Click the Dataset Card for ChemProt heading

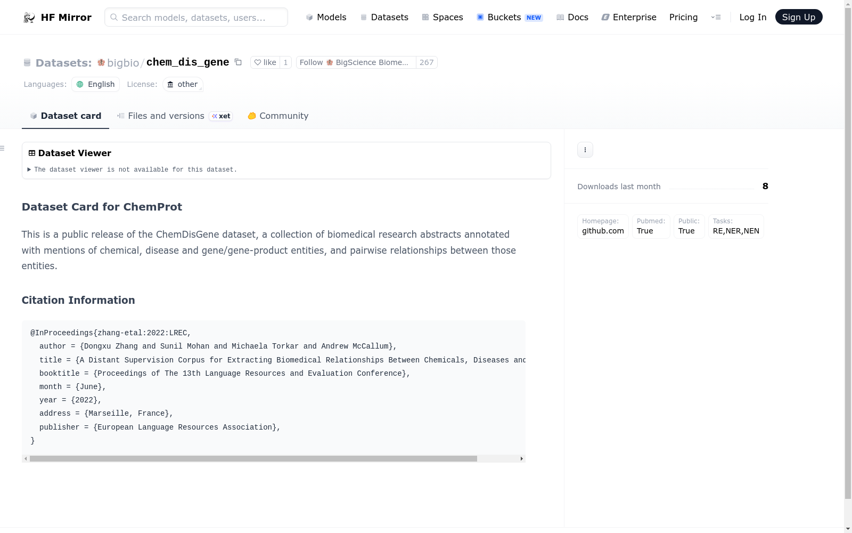coord(102,207)
